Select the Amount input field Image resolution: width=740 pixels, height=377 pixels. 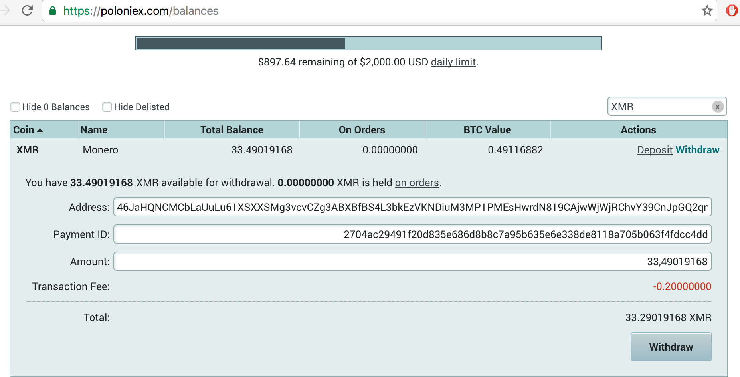point(412,262)
